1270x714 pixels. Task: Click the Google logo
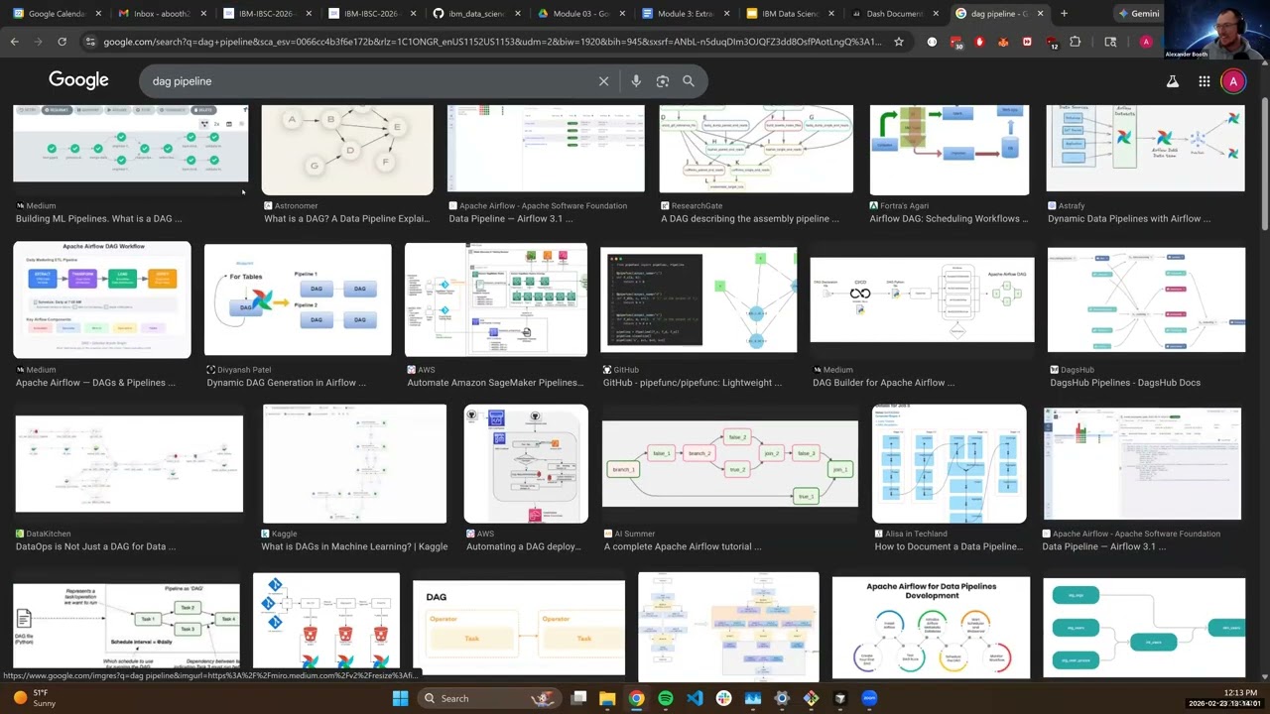pos(78,80)
